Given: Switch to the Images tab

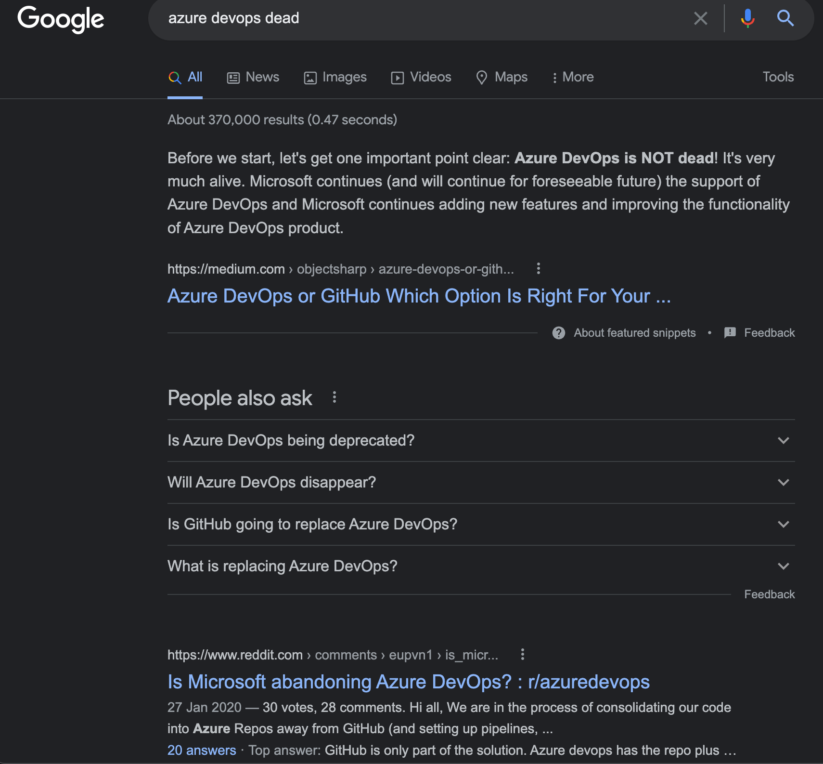Looking at the screenshot, I should (x=335, y=77).
